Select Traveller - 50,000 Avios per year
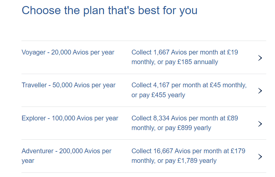The width and height of the screenshot is (275, 177). tap(69, 85)
